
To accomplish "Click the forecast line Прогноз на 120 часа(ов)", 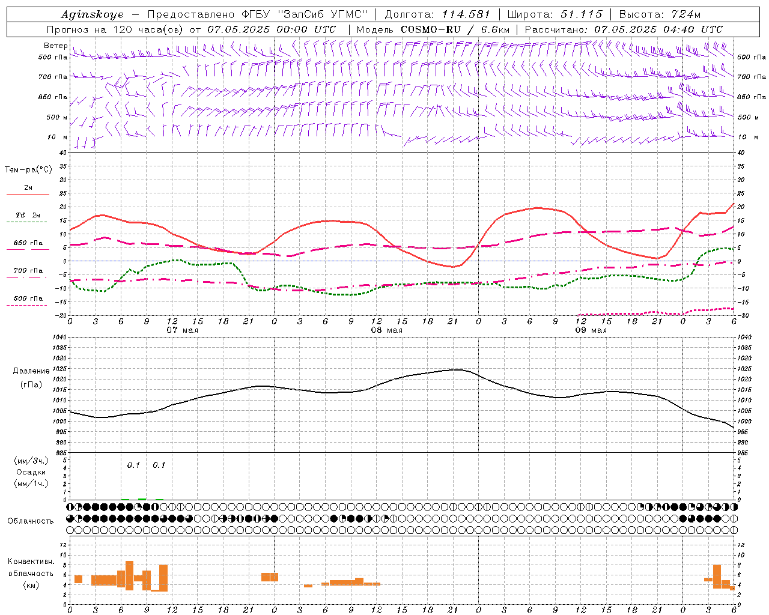I will click(114, 29).
